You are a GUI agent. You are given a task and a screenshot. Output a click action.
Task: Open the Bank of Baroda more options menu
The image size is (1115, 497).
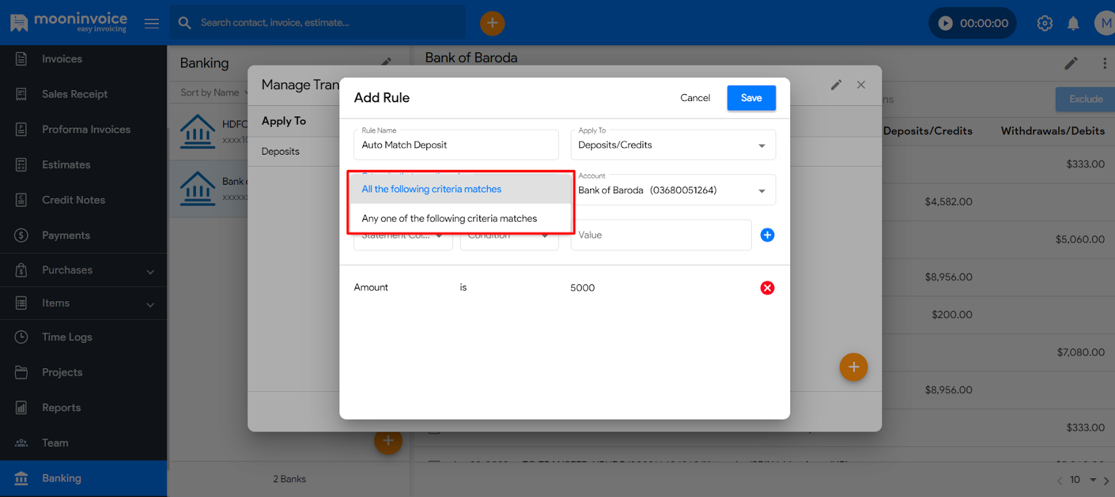pyautogui.click(x=1105, y=63)
